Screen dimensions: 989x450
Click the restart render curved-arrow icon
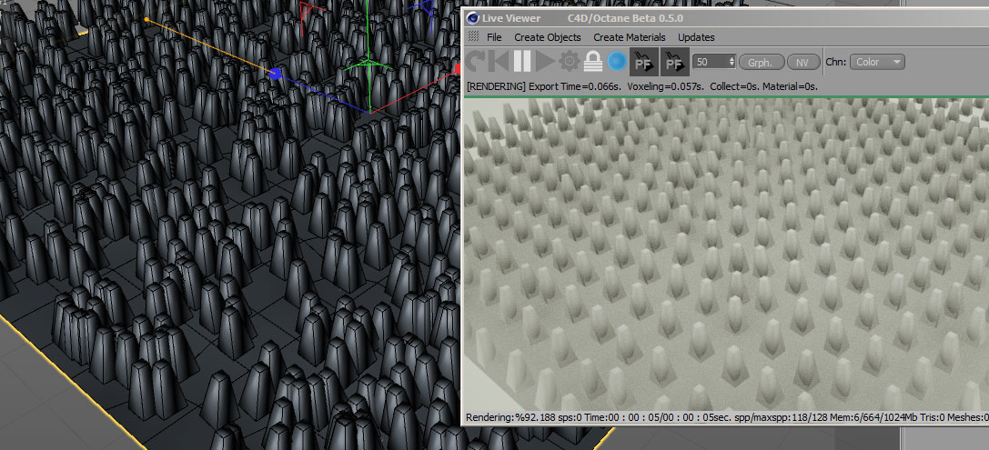476,62
